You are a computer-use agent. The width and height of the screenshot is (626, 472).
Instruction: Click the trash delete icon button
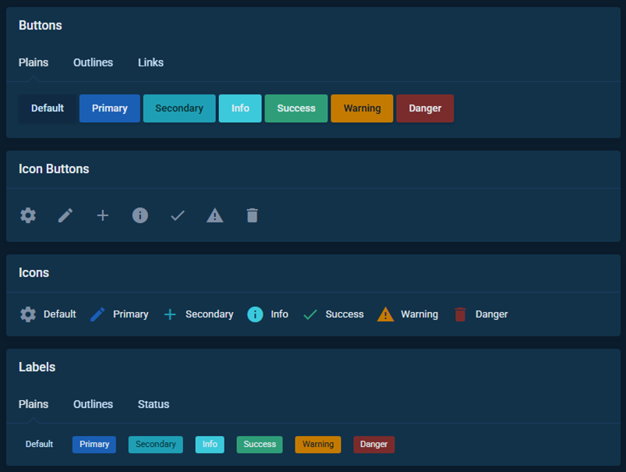coord(252,215)
